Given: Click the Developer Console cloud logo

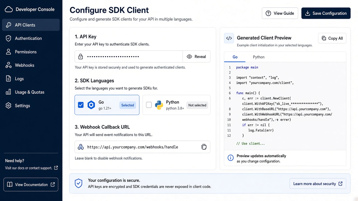Looking at the screenshot, I should (9, 9).
